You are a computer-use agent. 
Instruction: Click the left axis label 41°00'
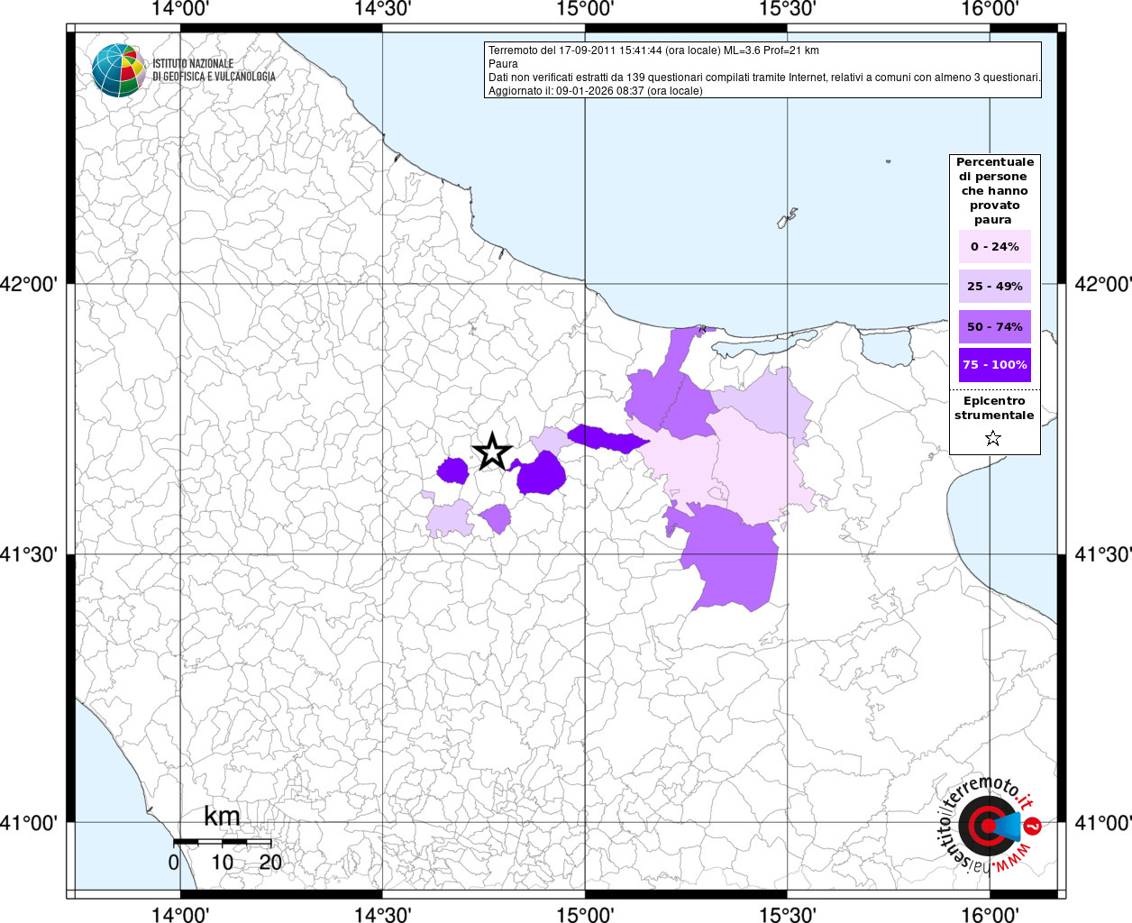[29, 822]
